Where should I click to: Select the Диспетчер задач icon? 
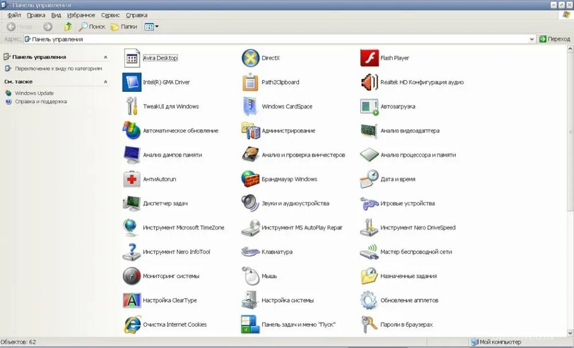coord(132,204)
